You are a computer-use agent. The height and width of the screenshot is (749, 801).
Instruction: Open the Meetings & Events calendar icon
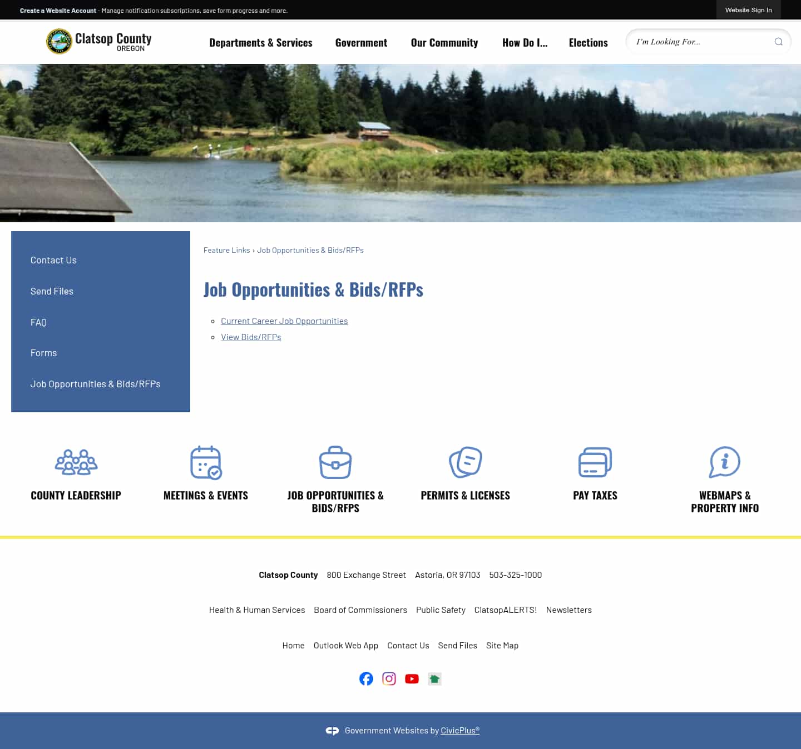pos(206,462)
